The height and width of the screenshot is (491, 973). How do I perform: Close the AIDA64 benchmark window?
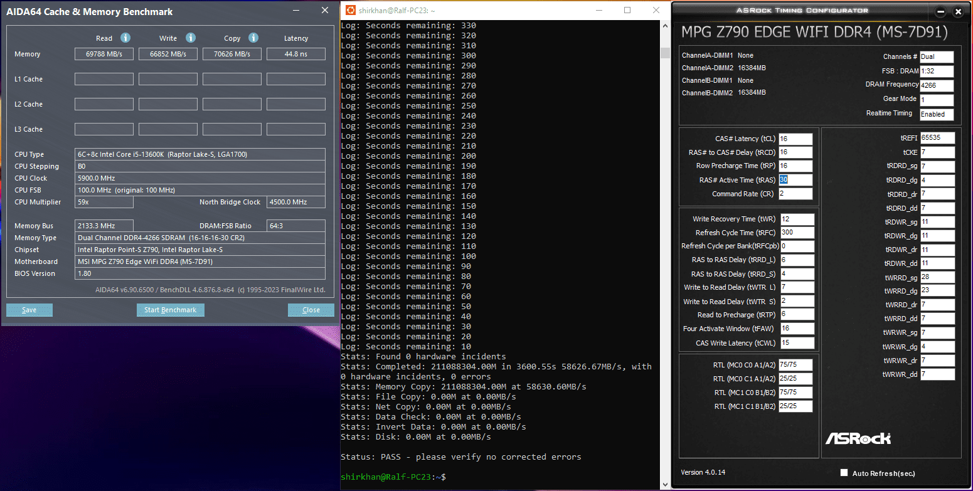pos(325,11)
